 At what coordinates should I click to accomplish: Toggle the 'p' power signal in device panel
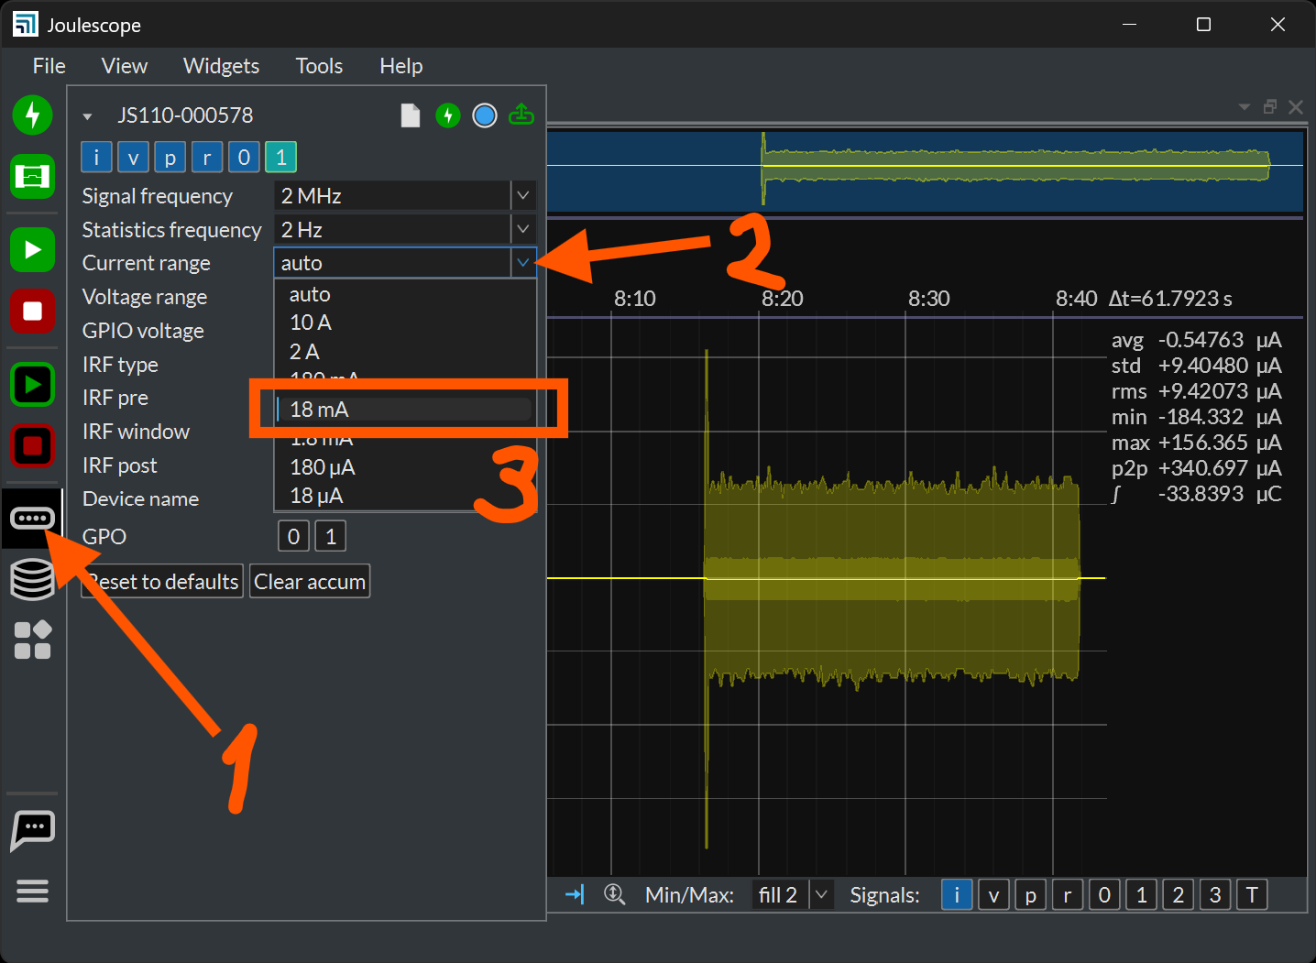[170, 158]
